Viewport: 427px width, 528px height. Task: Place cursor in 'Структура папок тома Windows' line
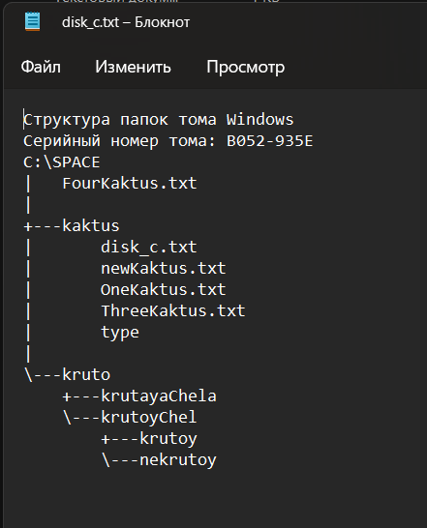click(x=159, y=120)
